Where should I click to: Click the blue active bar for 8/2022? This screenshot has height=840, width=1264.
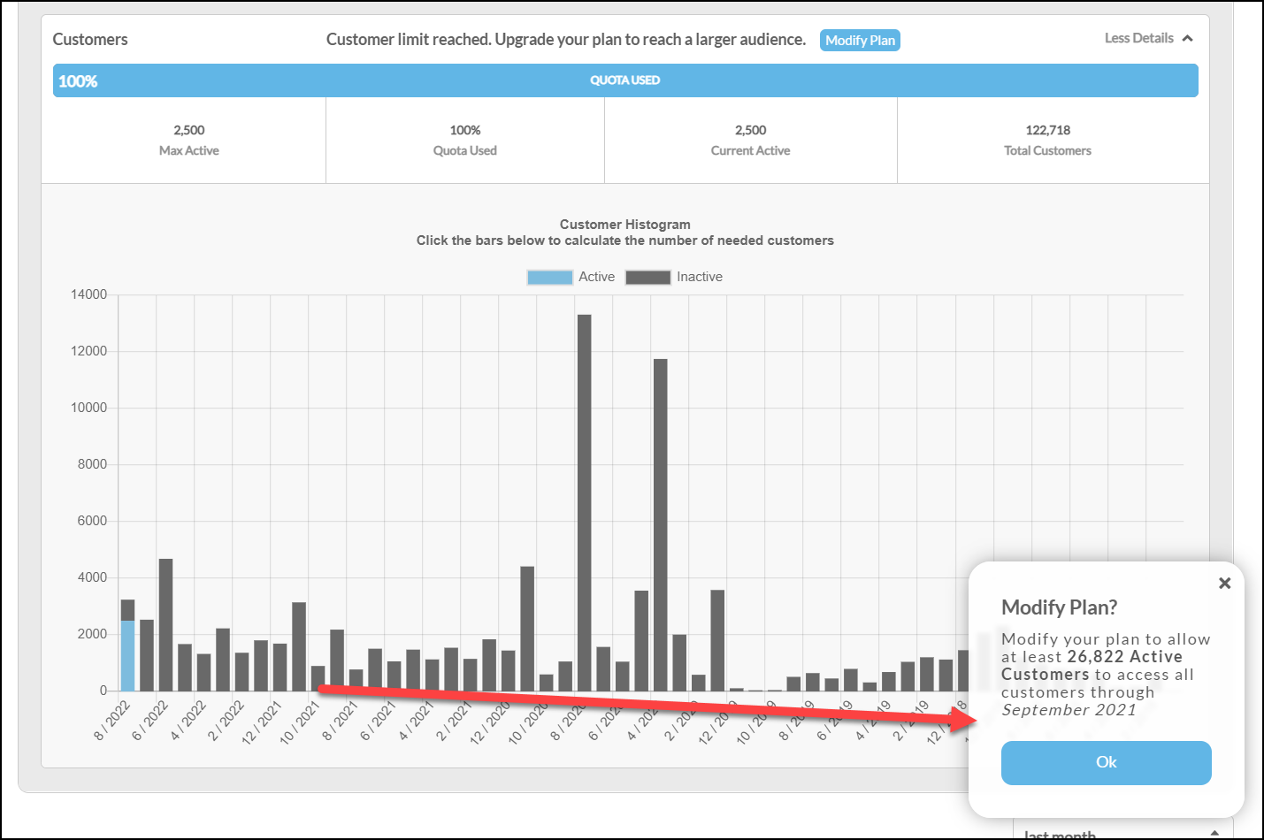[x=127, y=655]
